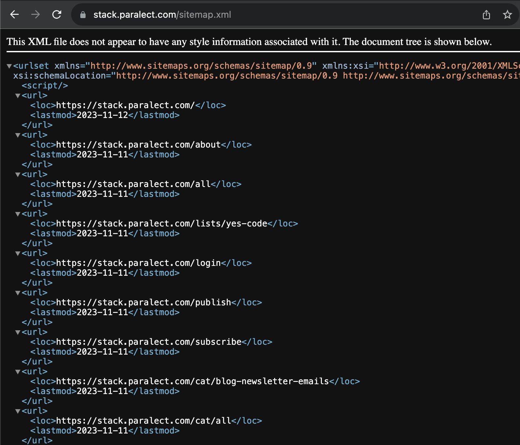Click the stack.paralect.com/about loc text

click(x=138, y=145)
